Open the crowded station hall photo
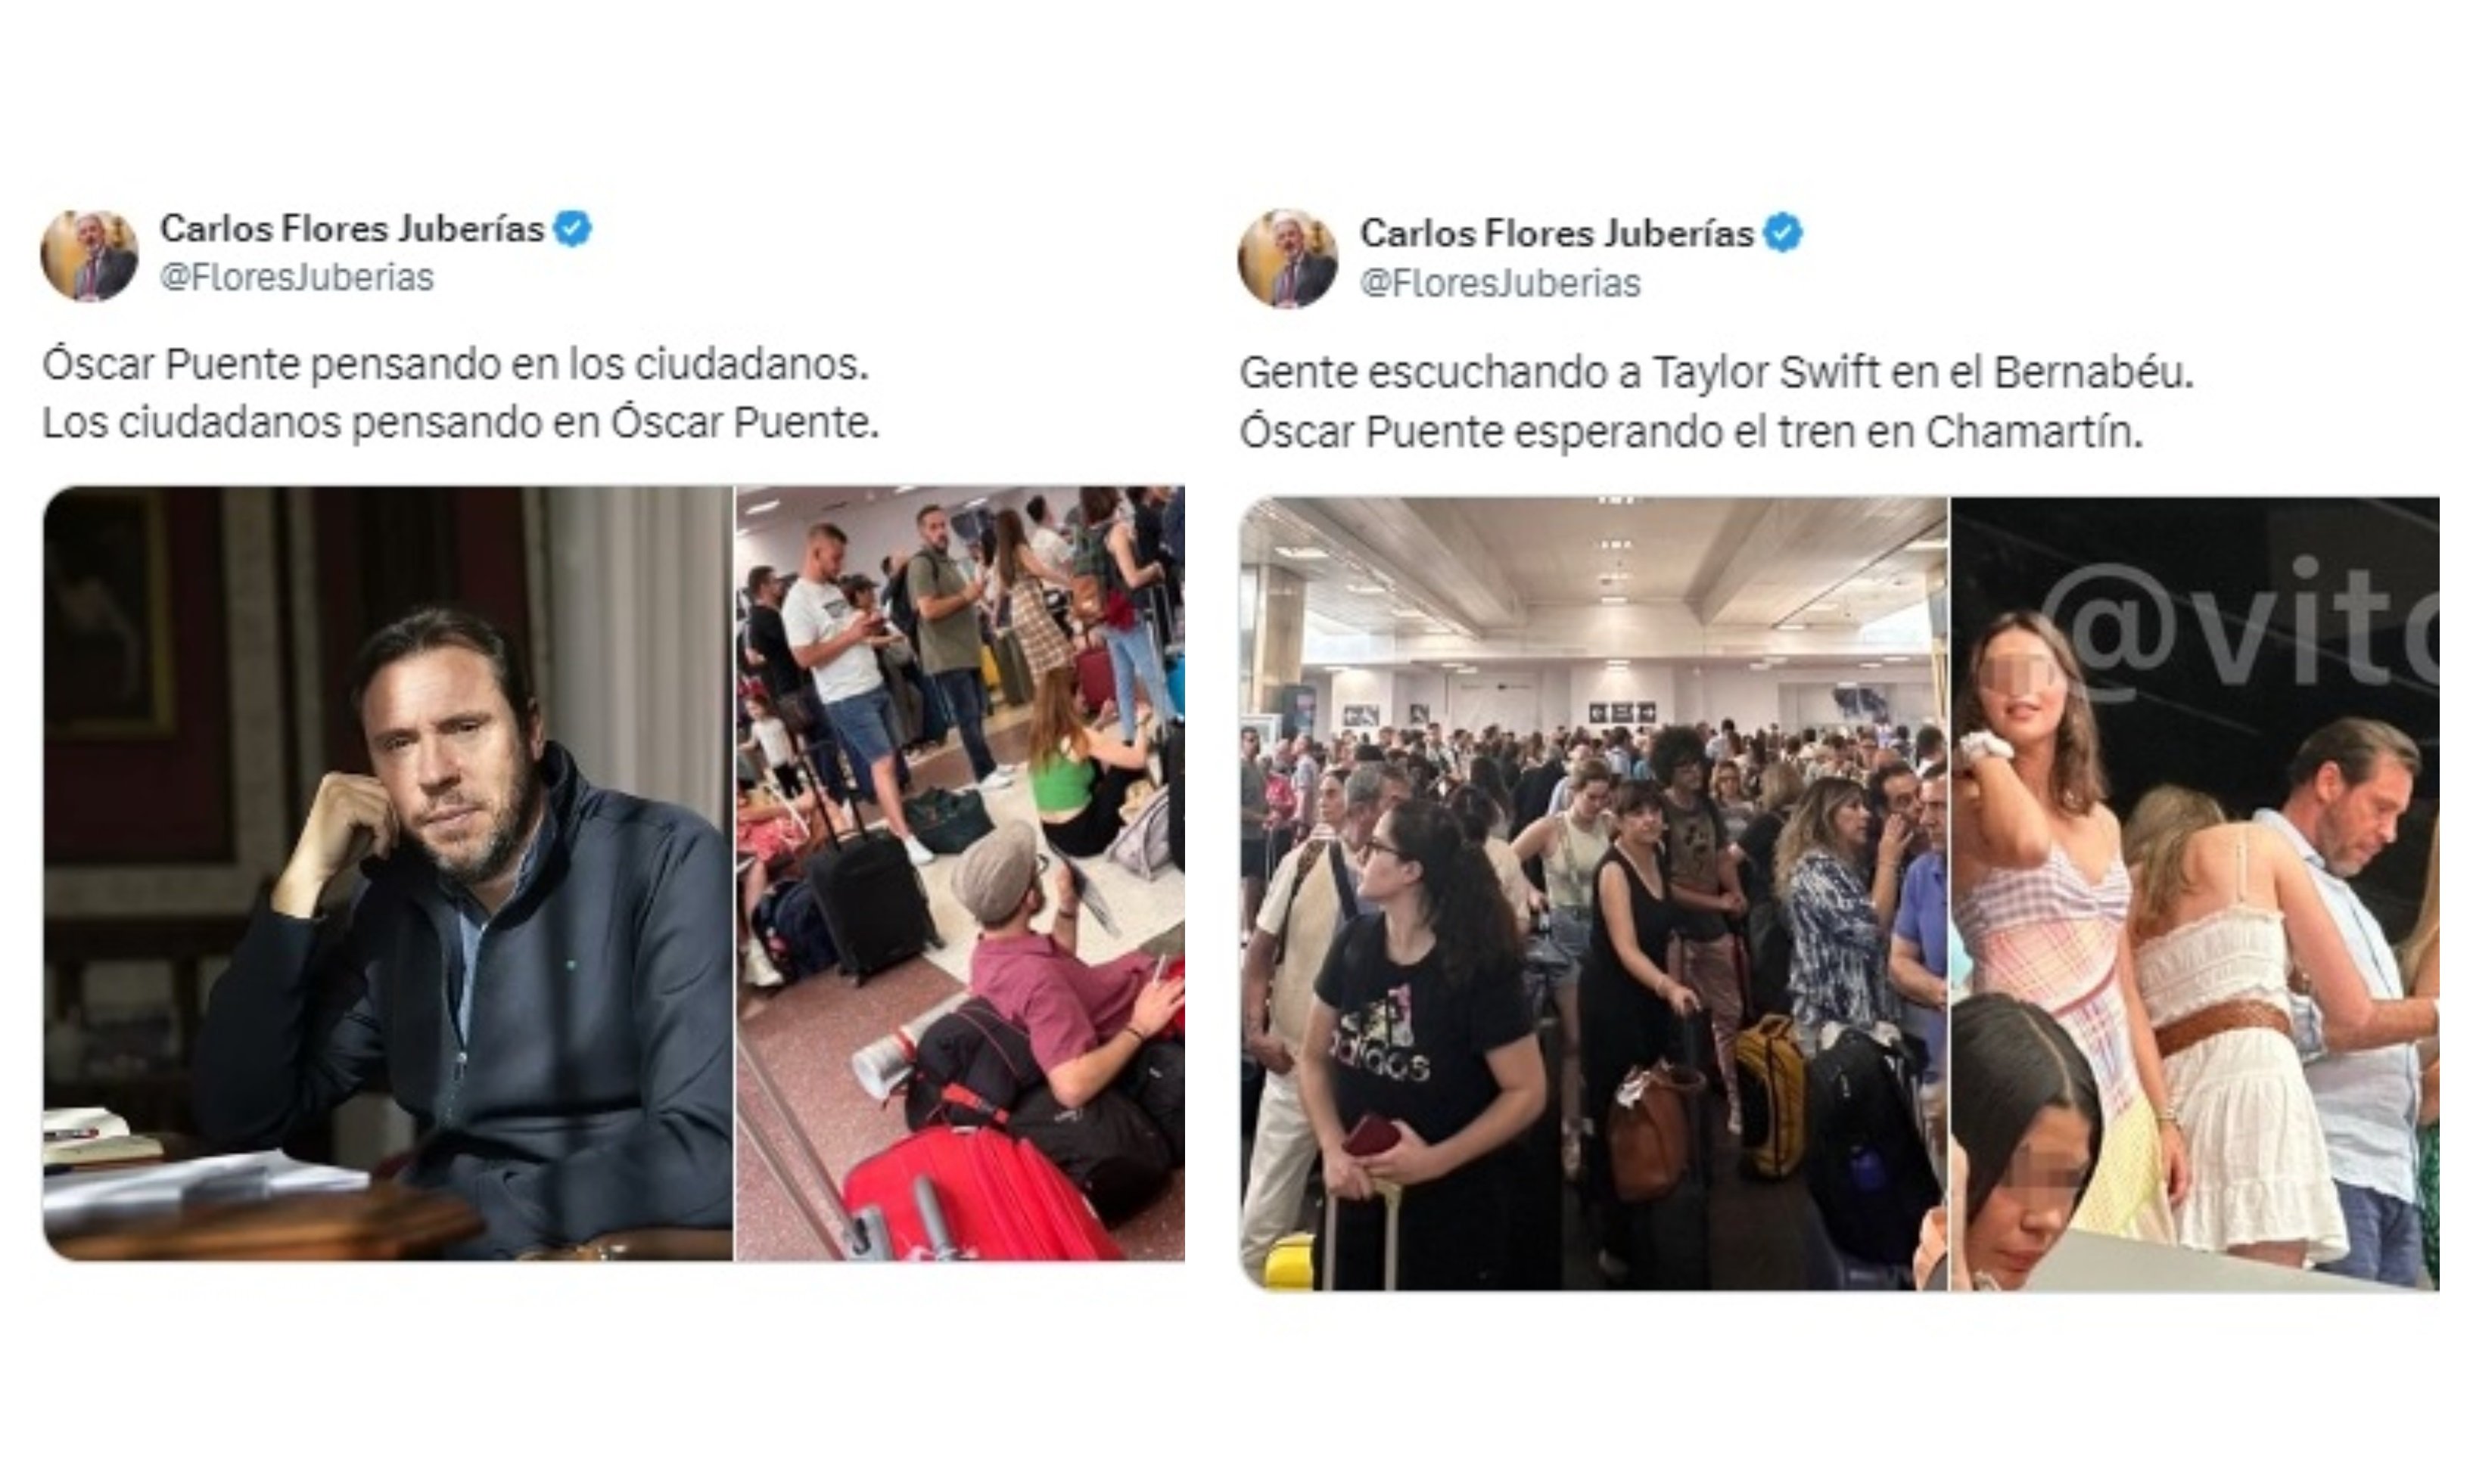Image resolution: width=2470 pixels, height=1484 pixels. (x=1593, y=892)
